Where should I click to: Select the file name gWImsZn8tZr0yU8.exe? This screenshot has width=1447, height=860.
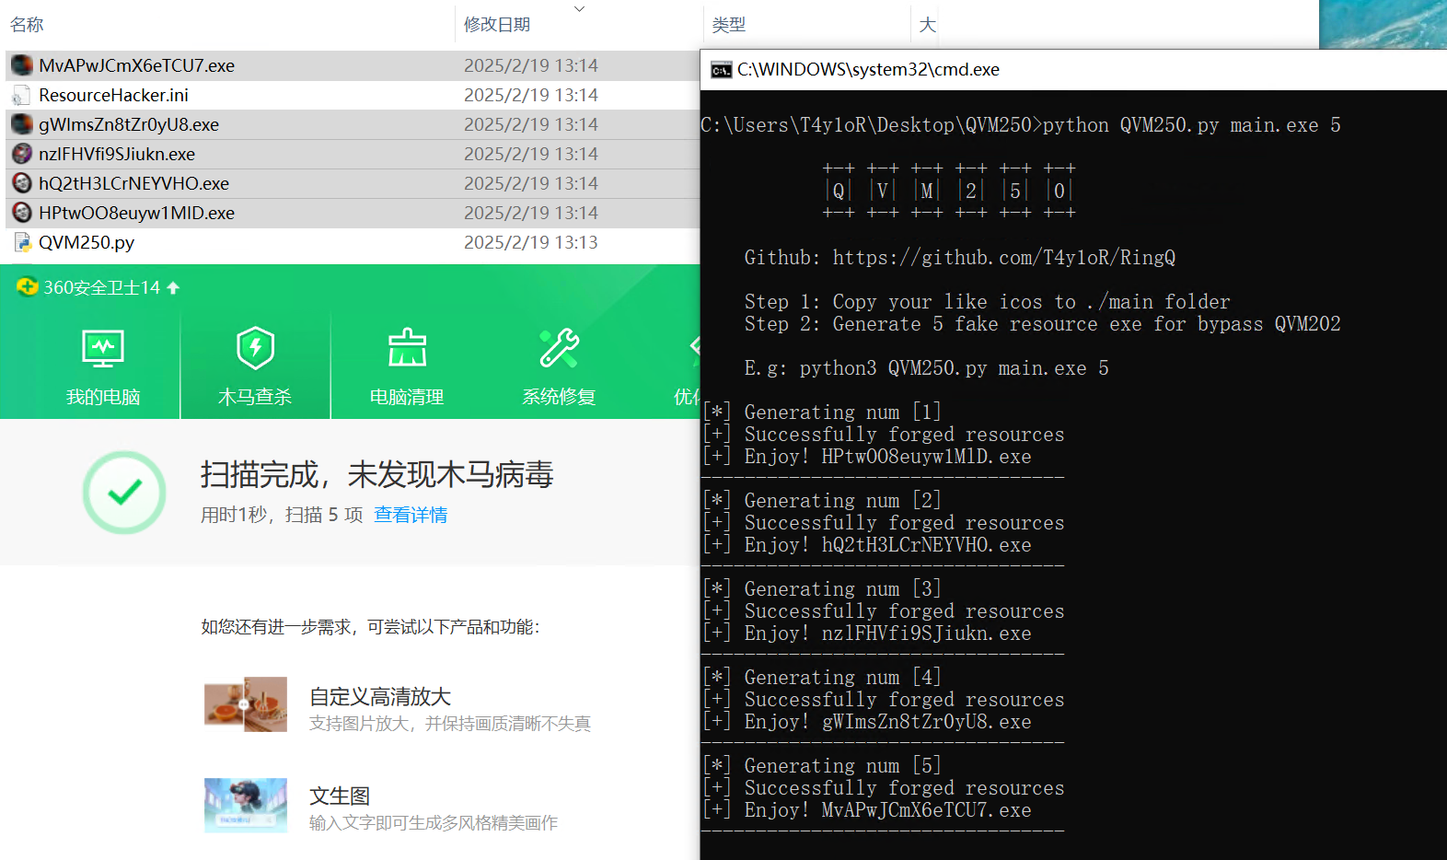tap(129, 124)
